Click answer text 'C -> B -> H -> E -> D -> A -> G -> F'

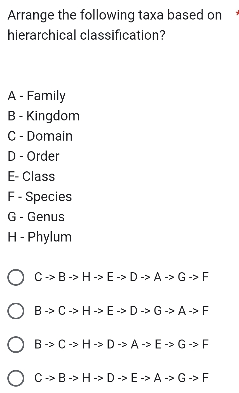click(x=122, y=277)
